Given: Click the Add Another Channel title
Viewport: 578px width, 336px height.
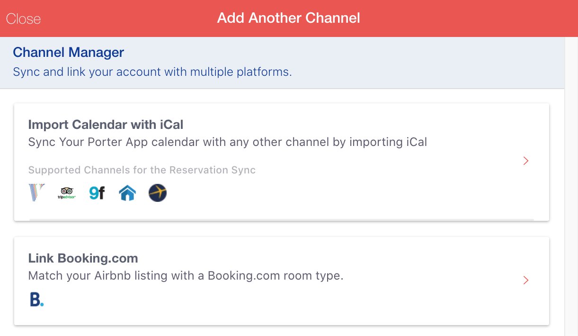Looking at the screenshot, I should coord(289,18).
